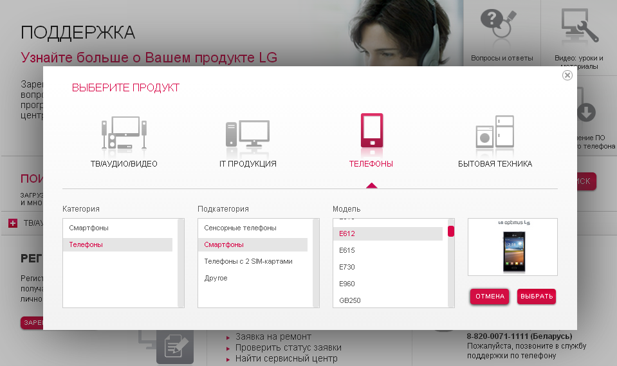Viewport: 617px width, 366px height.
Task: Expand the red plus next to ТВ/А
Action: pos(13,223)
